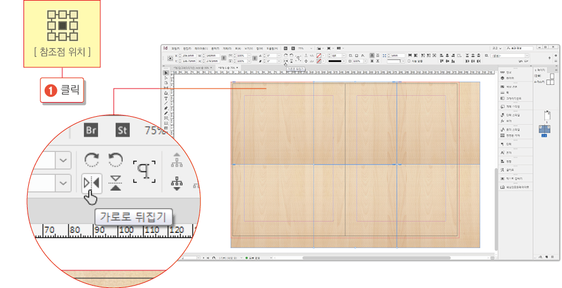Toggle constrain proportions link for width and height
562x288 pixels.
pos(224,58)
